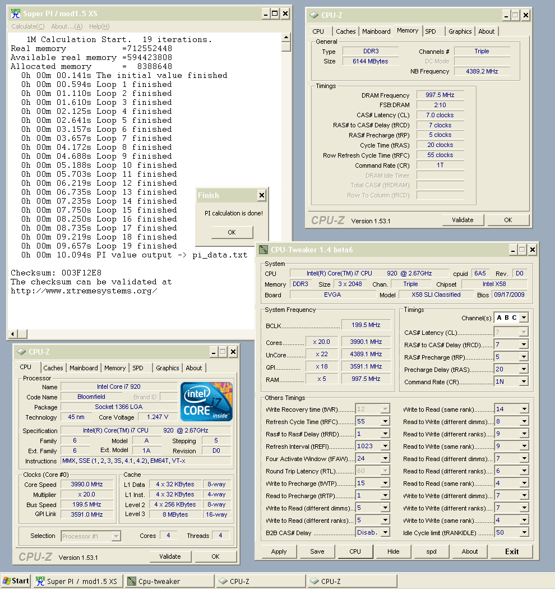
Task: Open the Help menu in Super PI
Action: click(99, 26)
